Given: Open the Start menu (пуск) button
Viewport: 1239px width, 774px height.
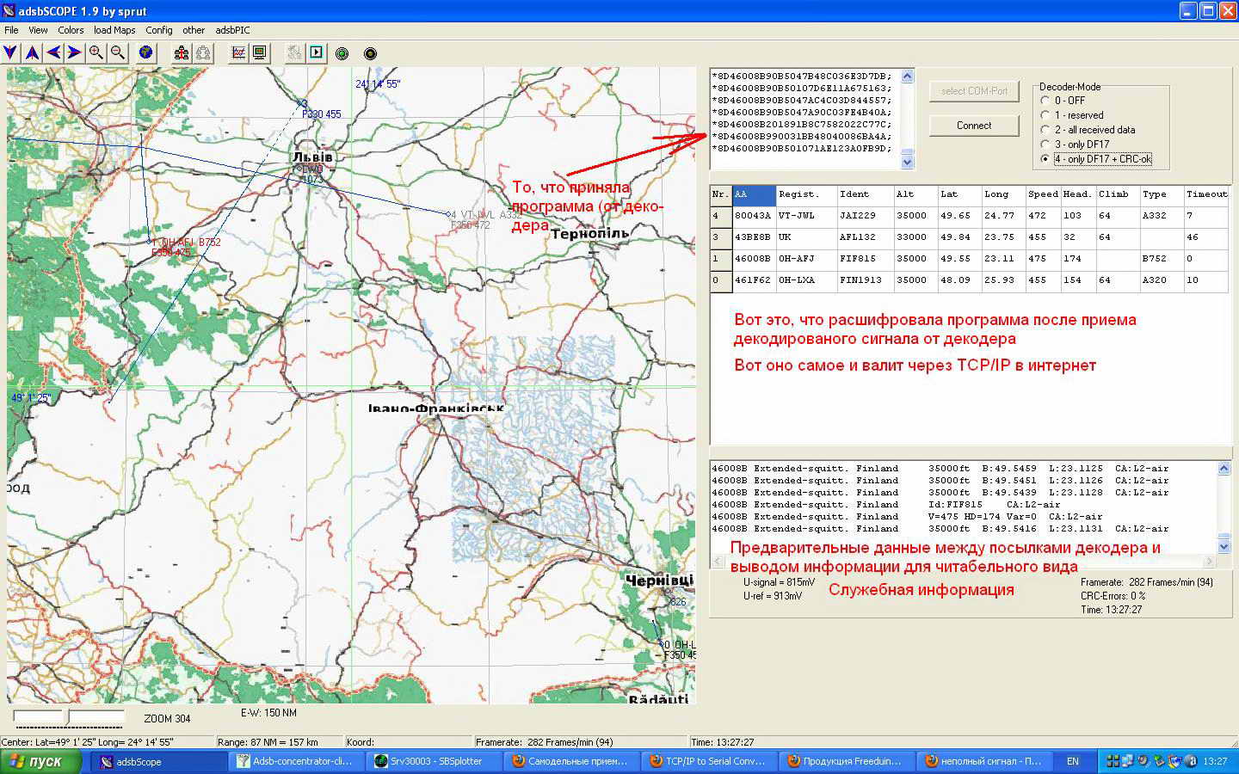Looking at the screenshot, I should (x=41, y=761).
